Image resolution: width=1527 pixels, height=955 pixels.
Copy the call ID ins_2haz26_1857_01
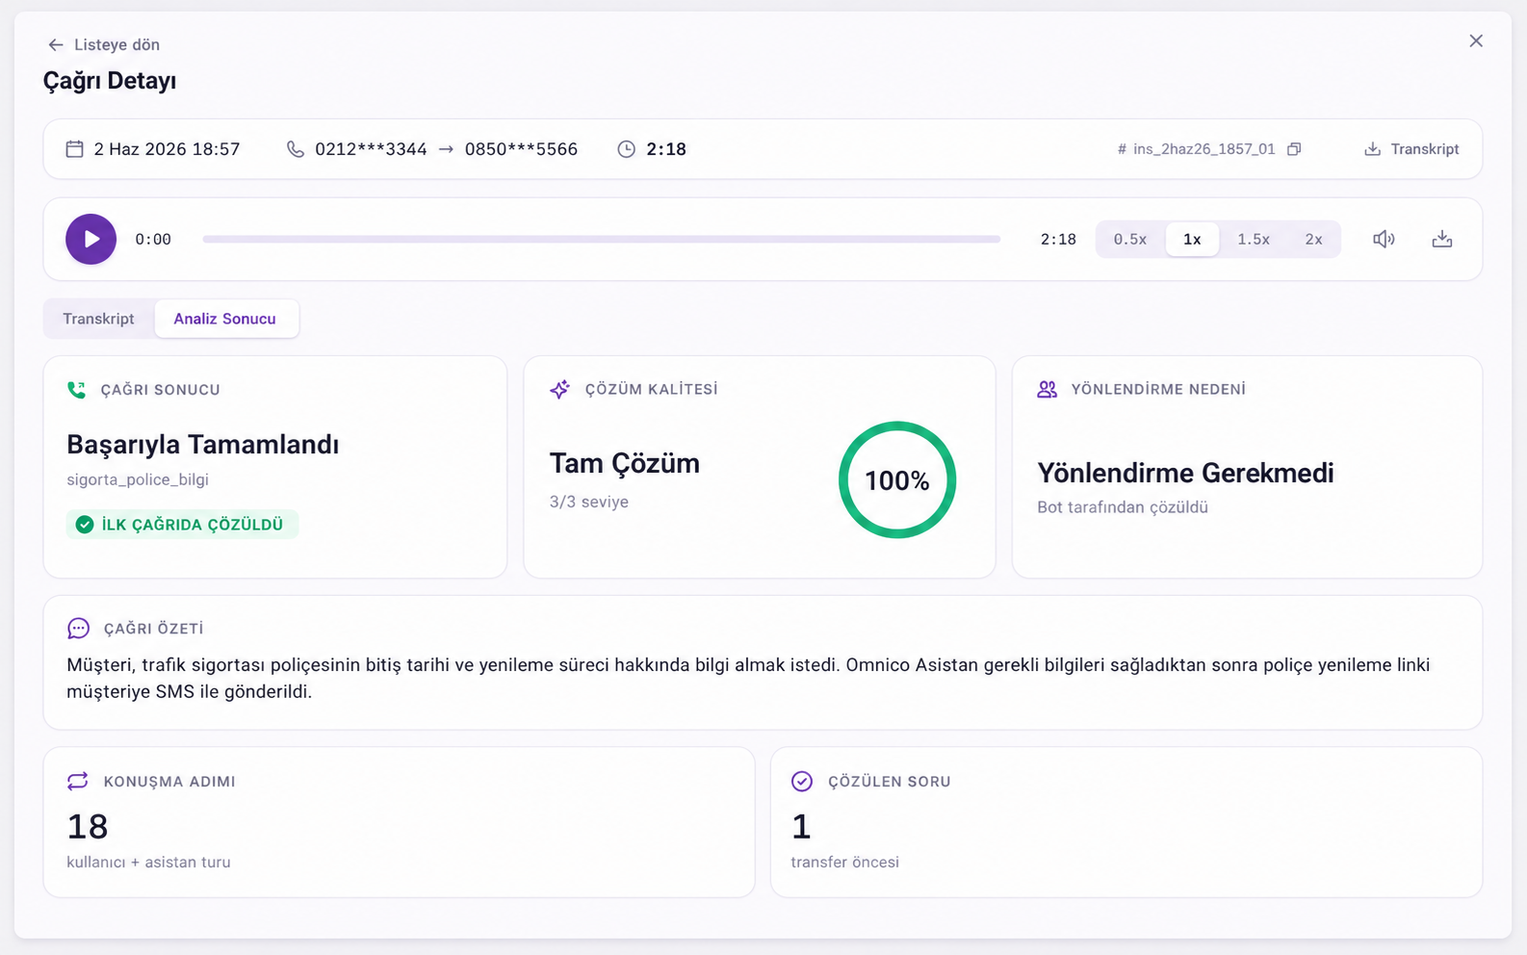tap(1294, 149)
